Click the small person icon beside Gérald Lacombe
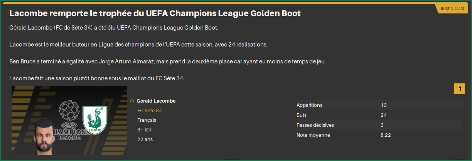The height and width of the screenshot is (161, 472). [x=132, y=101]
